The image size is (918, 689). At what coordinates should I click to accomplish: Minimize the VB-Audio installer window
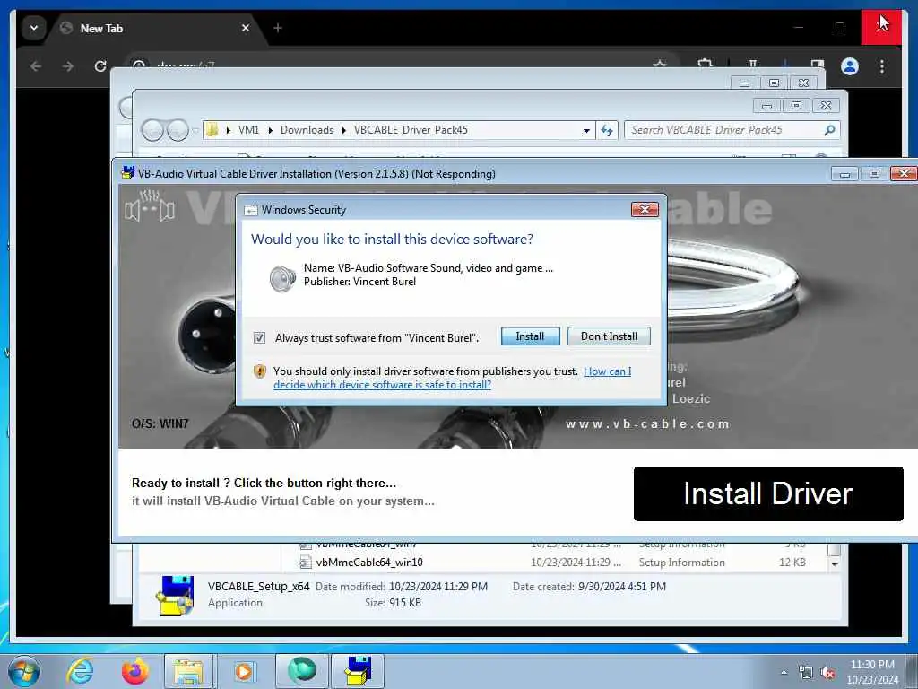pyautogui.click(x=844, y=174)
